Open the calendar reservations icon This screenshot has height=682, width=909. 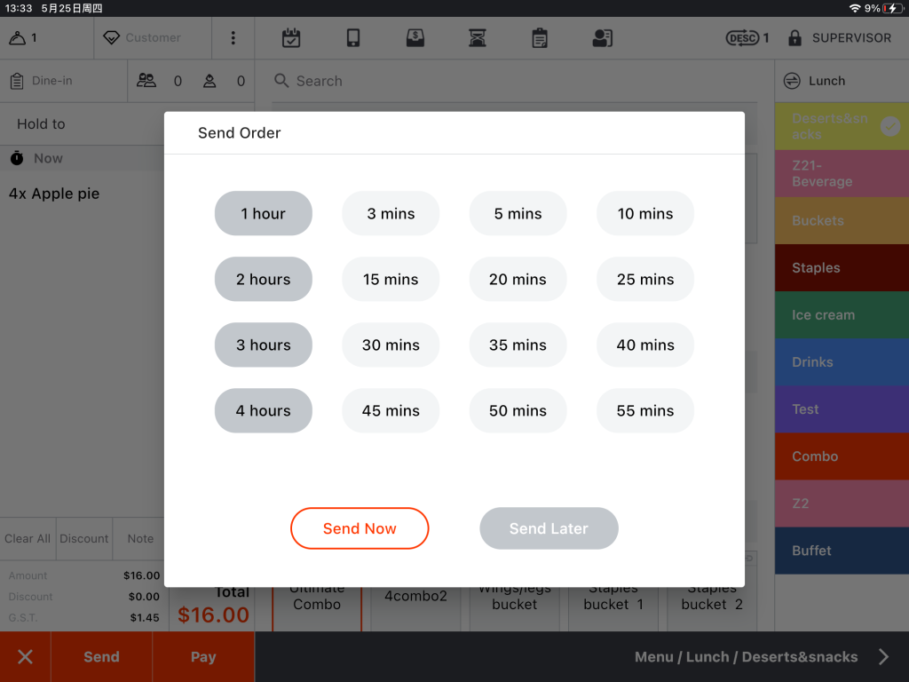[x=291, y=38]
